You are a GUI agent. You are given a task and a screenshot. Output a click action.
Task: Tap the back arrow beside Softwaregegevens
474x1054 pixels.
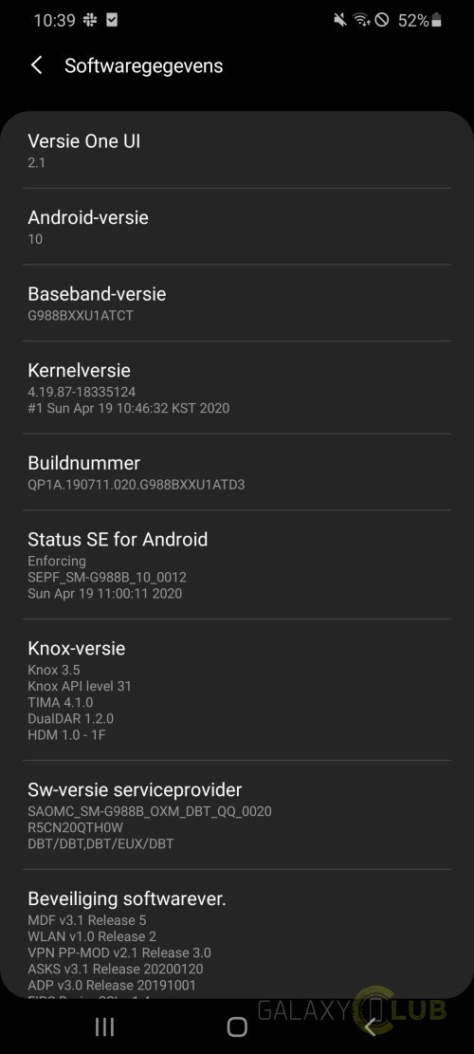click(x=37, y=65)
